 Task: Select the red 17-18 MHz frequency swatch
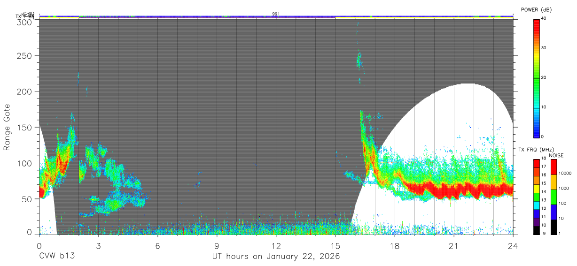(x=537, y=164)
